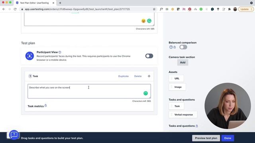Click the Chrome three-dot menu in Update button

click(251, 9)
